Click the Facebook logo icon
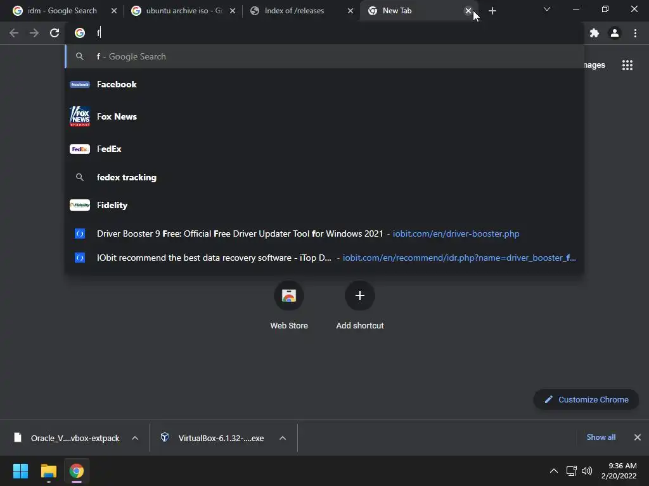 click(x=80, y=84)
